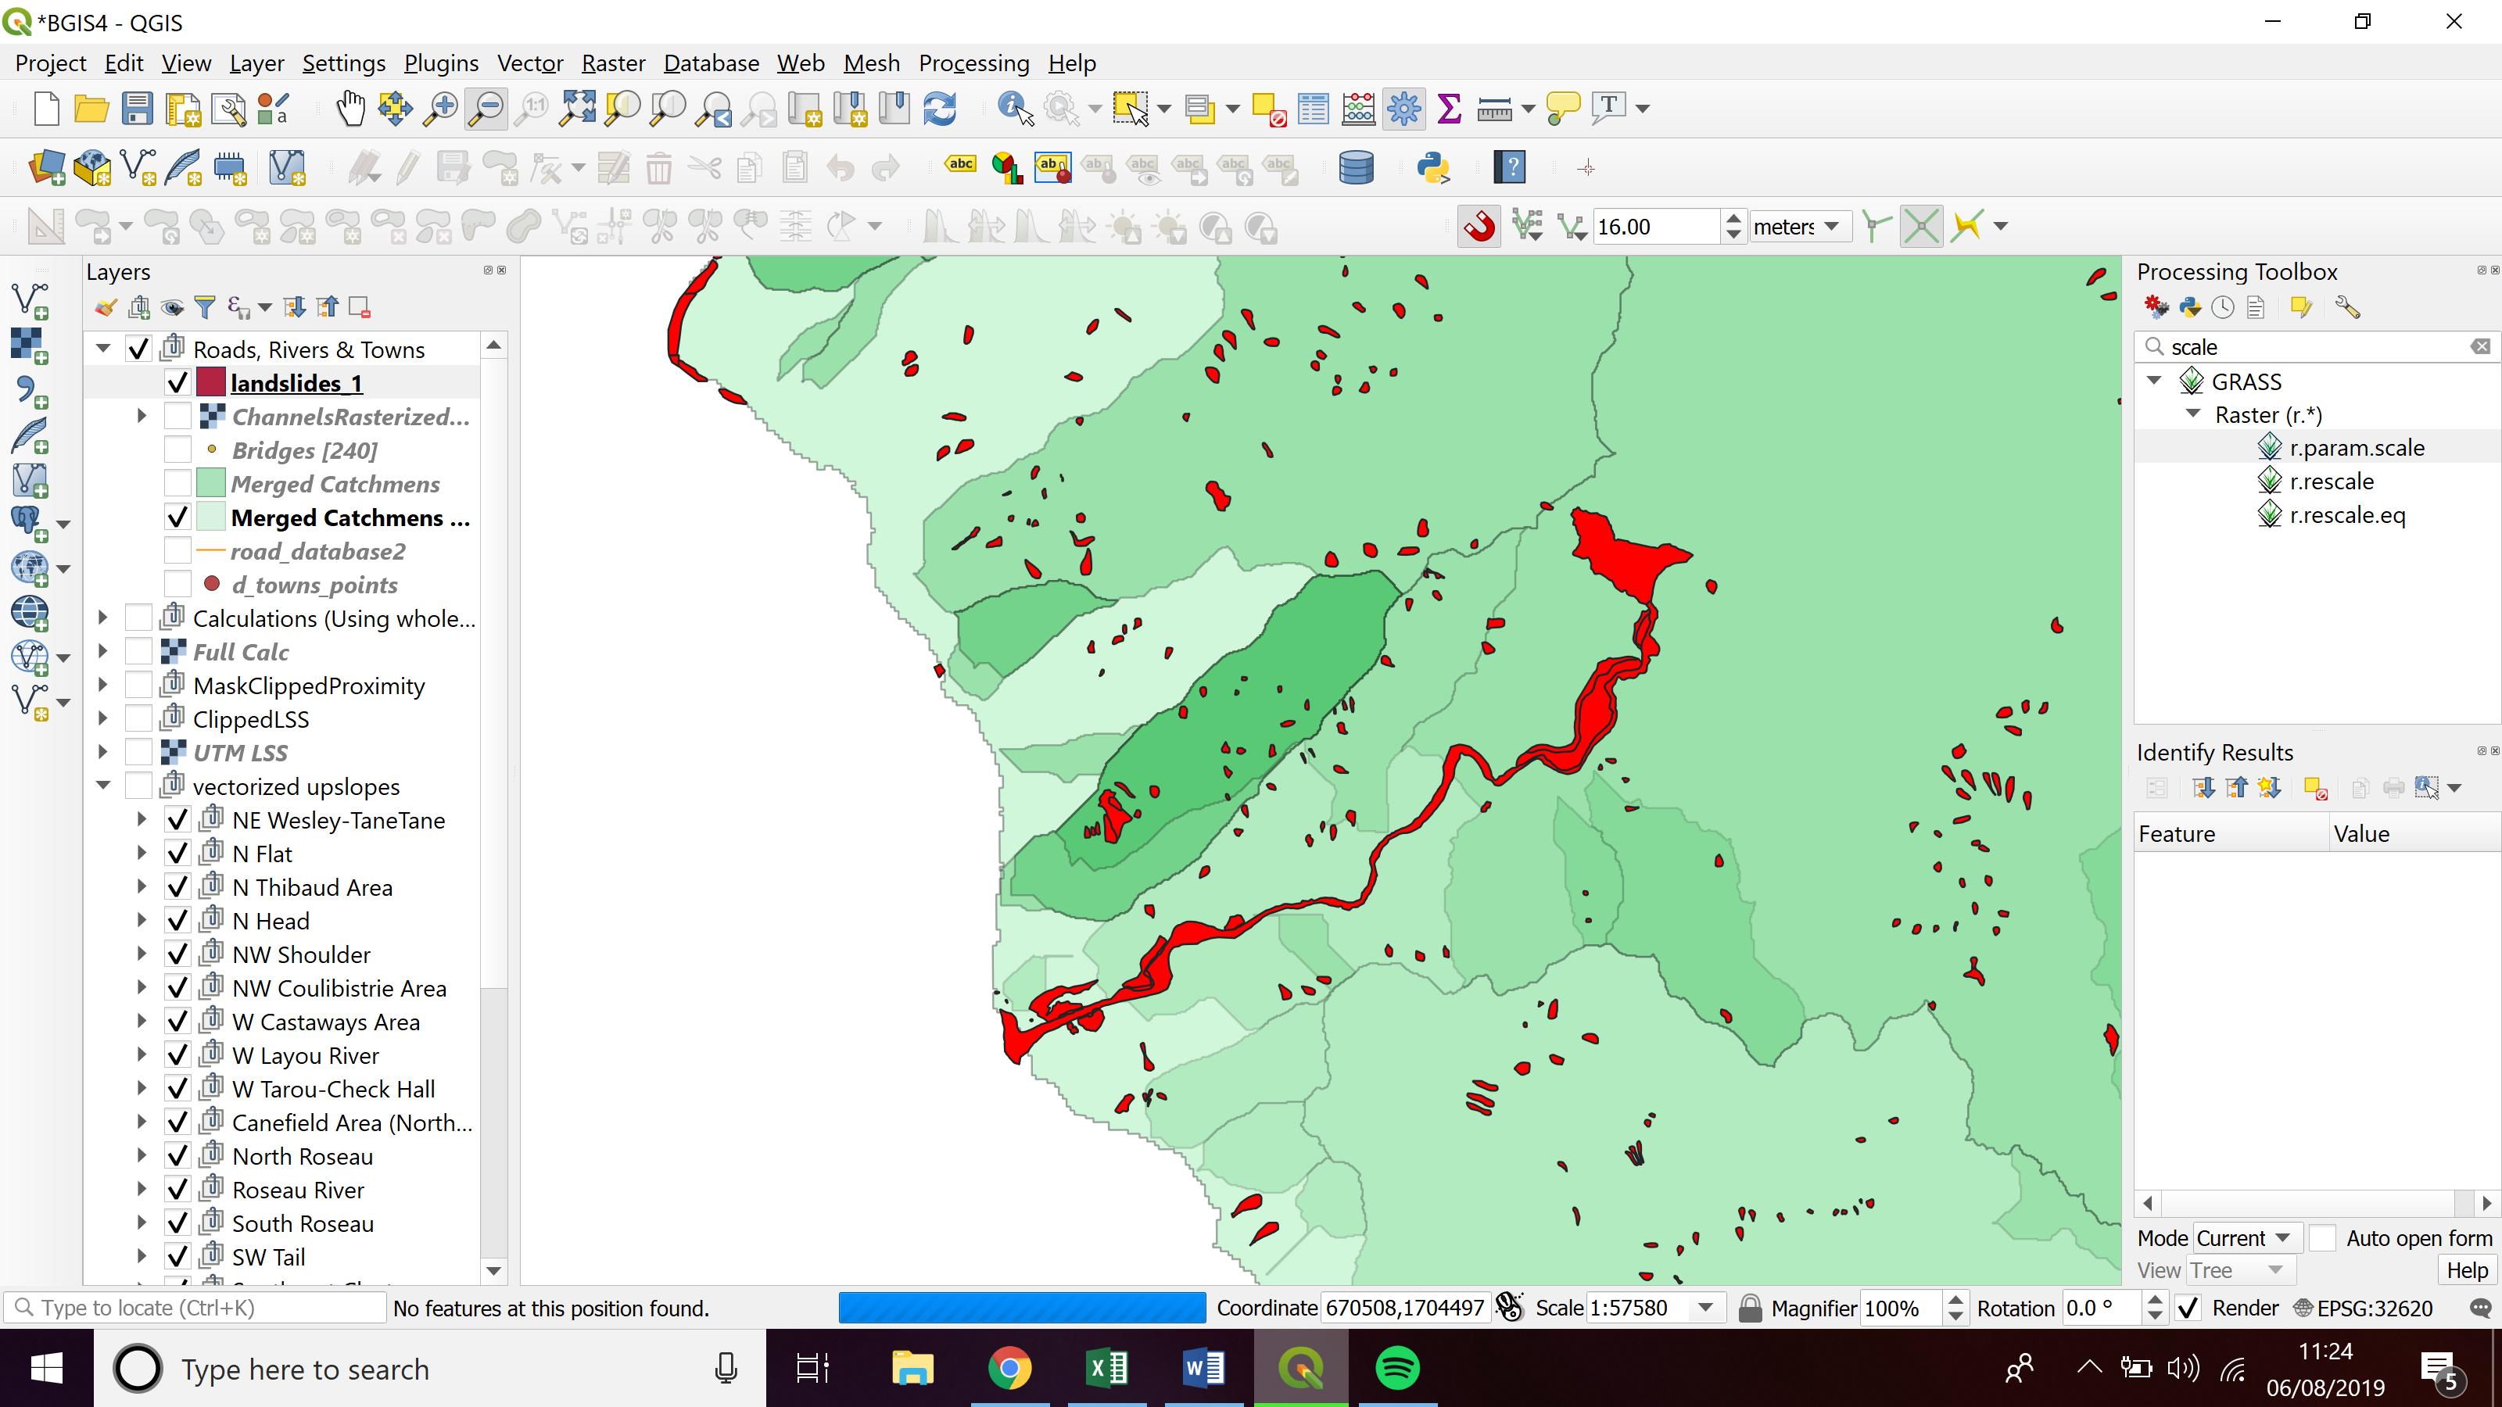
Task: Open the Field Calculator abacus icon
Action: tap(1358, 108)
